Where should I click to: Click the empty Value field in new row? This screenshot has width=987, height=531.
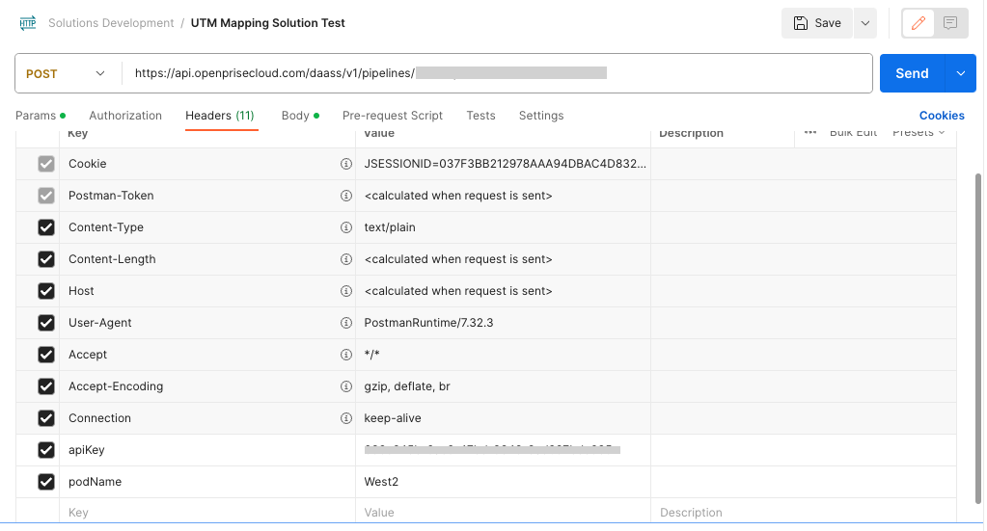click(503, 512)
